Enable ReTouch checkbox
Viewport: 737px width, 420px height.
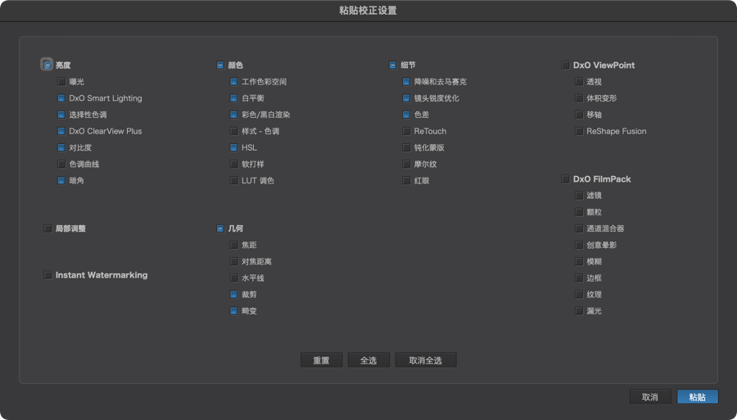[x=406, y=131]
